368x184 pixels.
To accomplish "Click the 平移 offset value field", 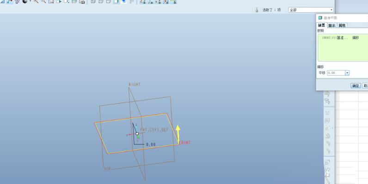I will pyautogui.click(x=336, y=73).
